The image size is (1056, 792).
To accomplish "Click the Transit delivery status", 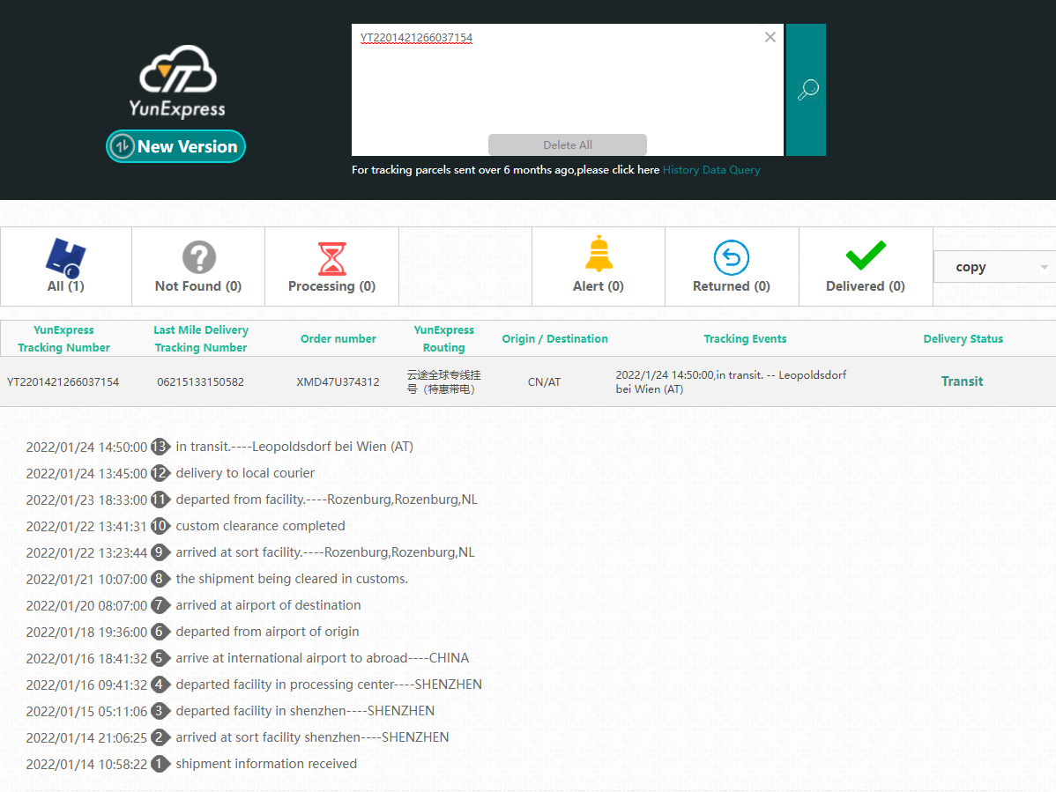I will [x=962, y=381].
